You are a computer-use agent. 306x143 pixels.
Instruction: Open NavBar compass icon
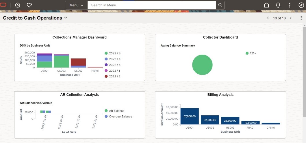301,5
